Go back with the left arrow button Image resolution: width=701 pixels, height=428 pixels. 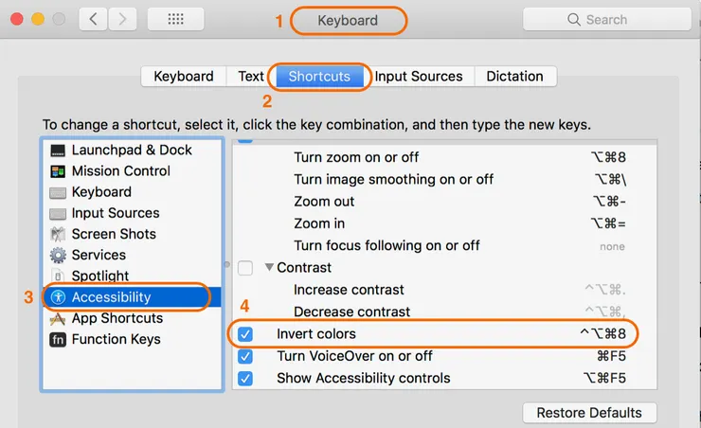pos(93,19)
